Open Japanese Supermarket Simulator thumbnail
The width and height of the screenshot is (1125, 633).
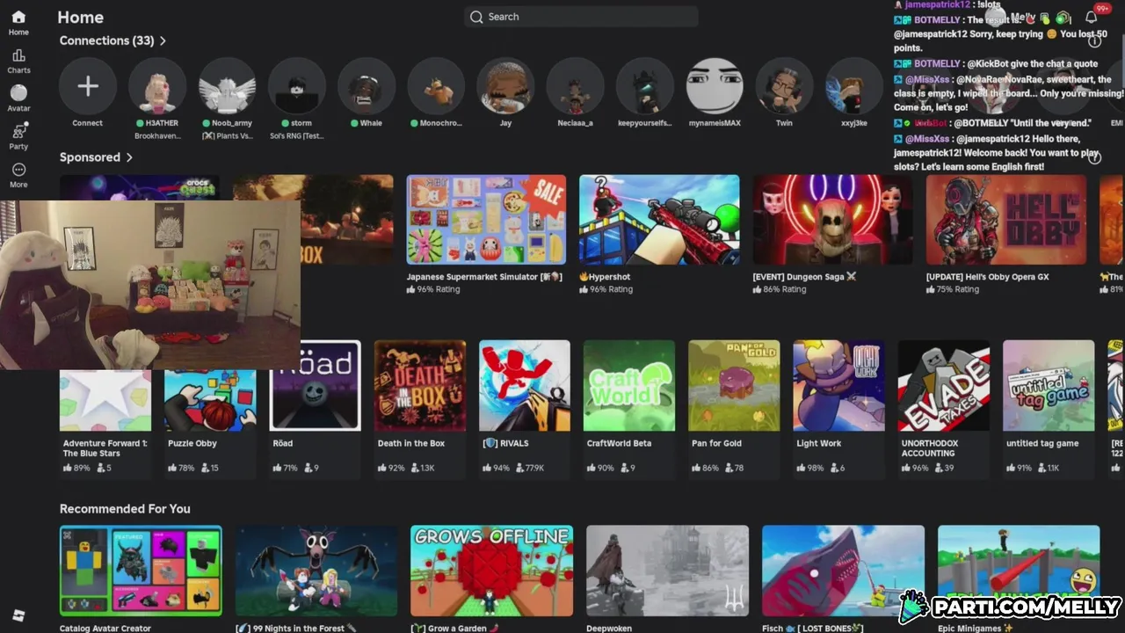tap(486, 220)
